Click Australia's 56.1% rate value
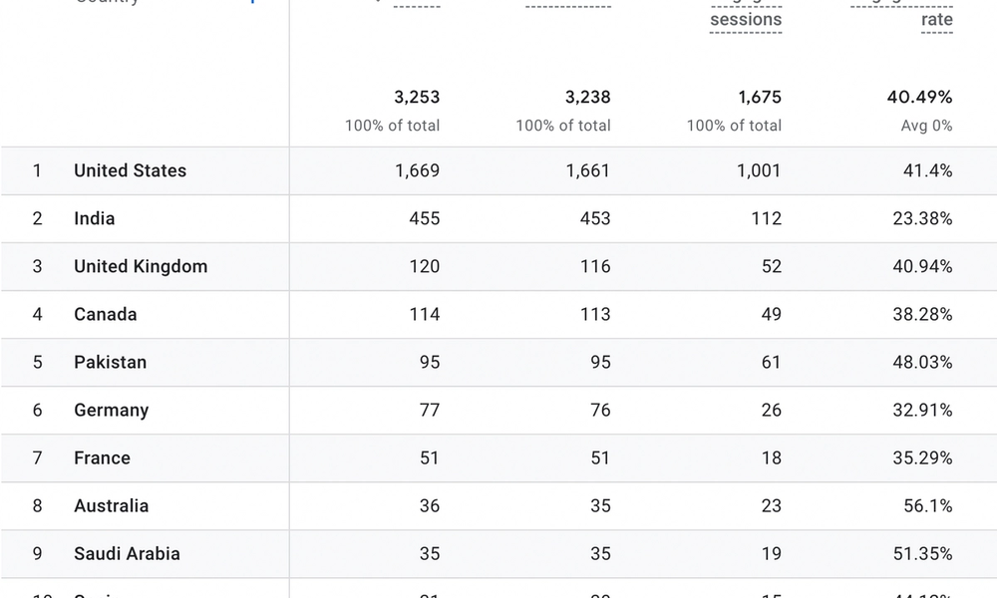The width and height of the screenshot is (997, 598). (x=927, y=506)
